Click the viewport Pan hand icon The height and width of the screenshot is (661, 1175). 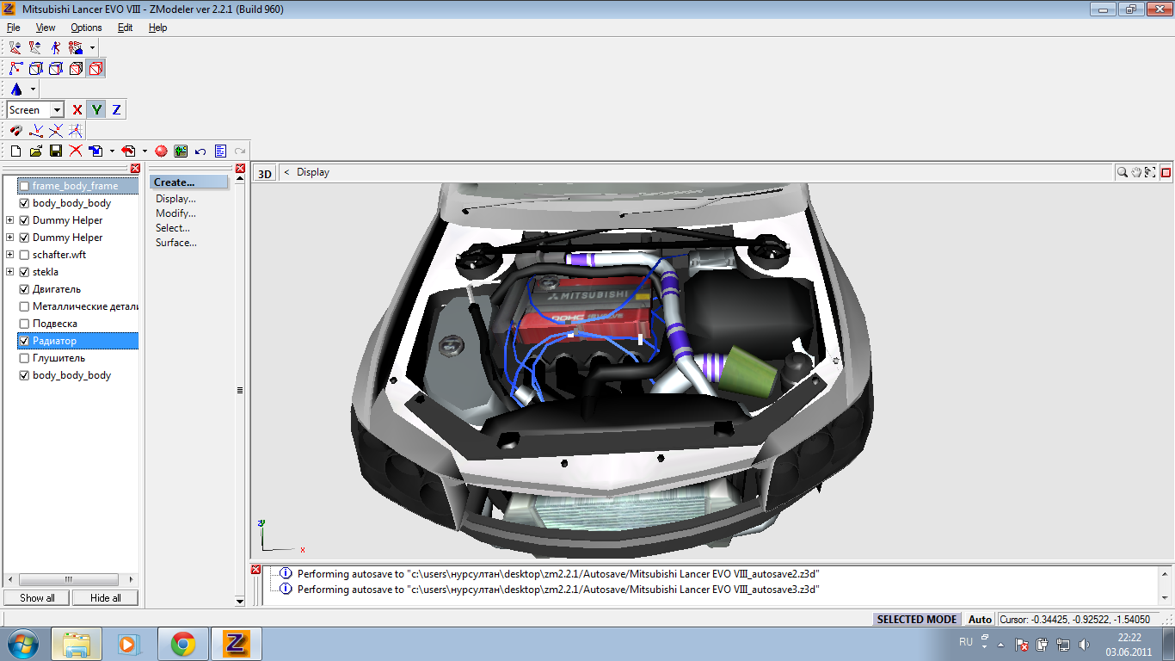tap(1136, 172)
